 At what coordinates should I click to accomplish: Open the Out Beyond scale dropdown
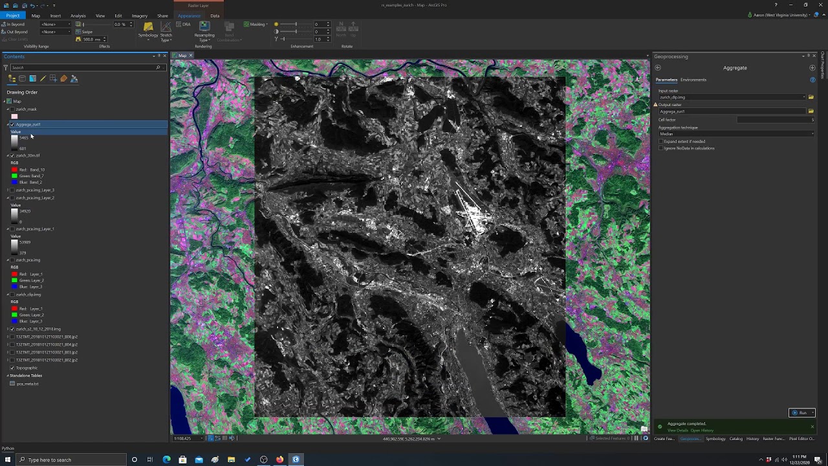pos(56,32)
